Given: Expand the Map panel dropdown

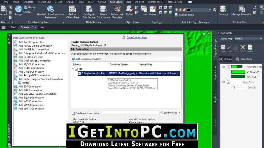Looking at the screenshot, I should pos(8,22).
